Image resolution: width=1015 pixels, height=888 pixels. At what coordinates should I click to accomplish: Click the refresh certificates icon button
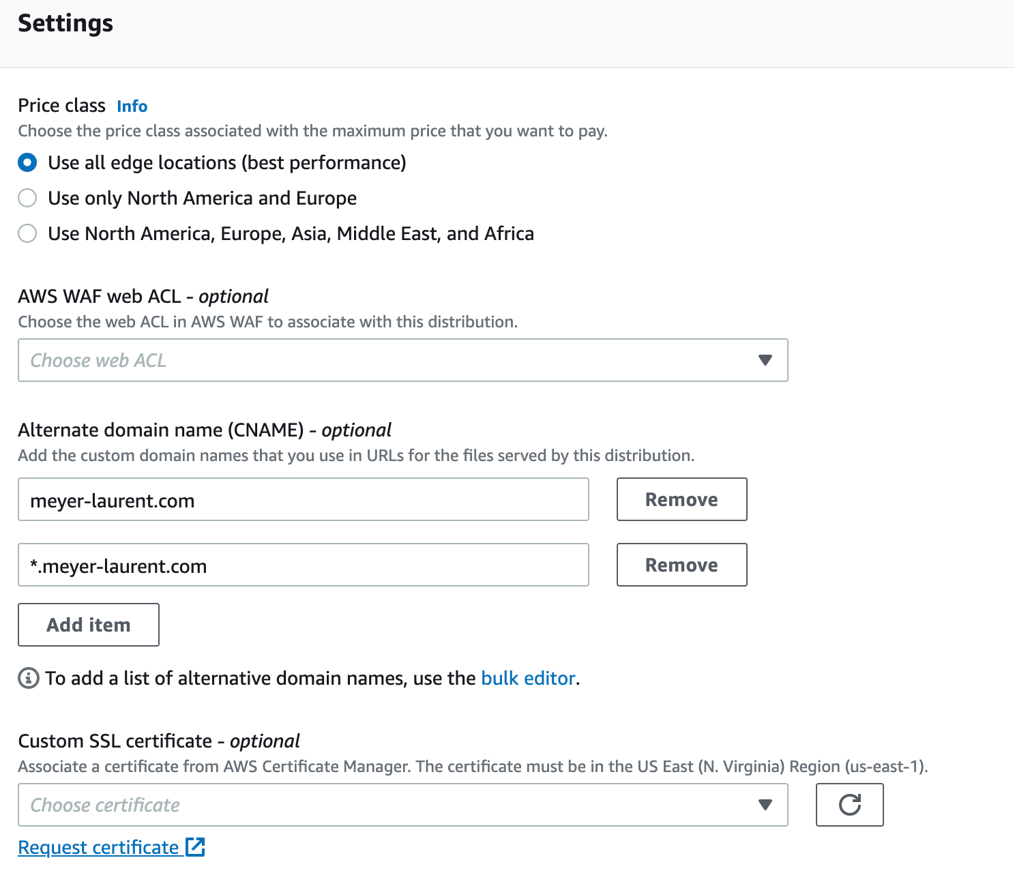[x=849, y=805]
